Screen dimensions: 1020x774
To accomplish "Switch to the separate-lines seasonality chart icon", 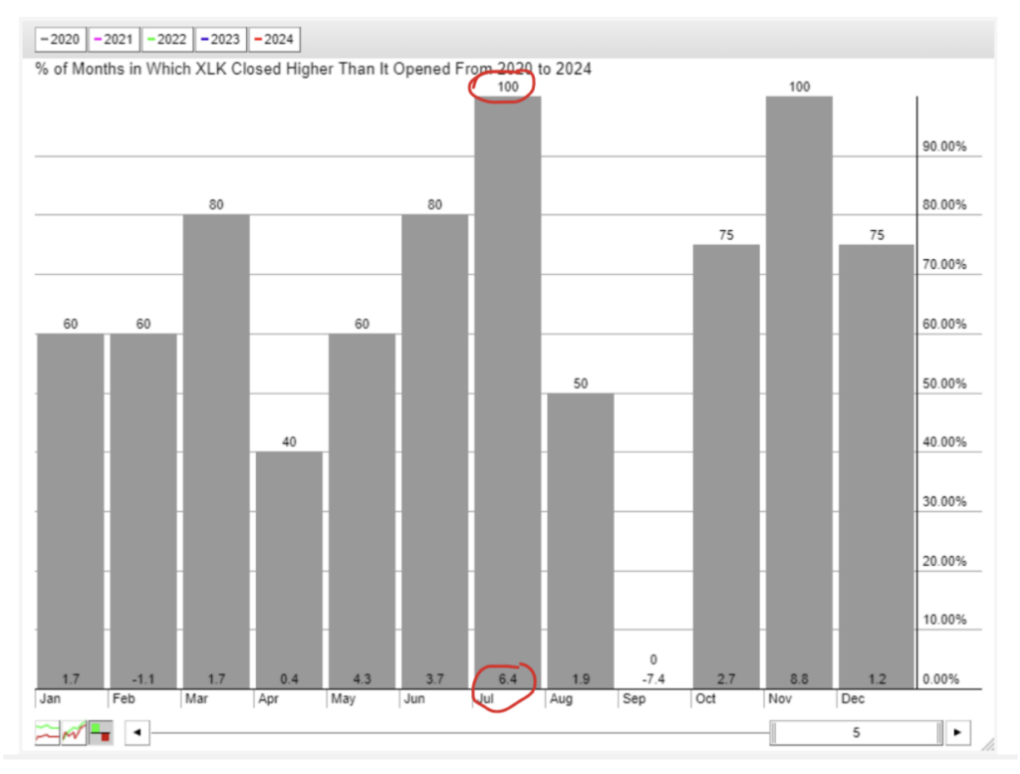I will pos(47,732).
